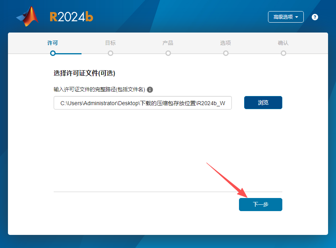Click the 确认 step circle indicator
Image resolution: width=336 pixels, height=248 pixels.
(x=283, y=53)
